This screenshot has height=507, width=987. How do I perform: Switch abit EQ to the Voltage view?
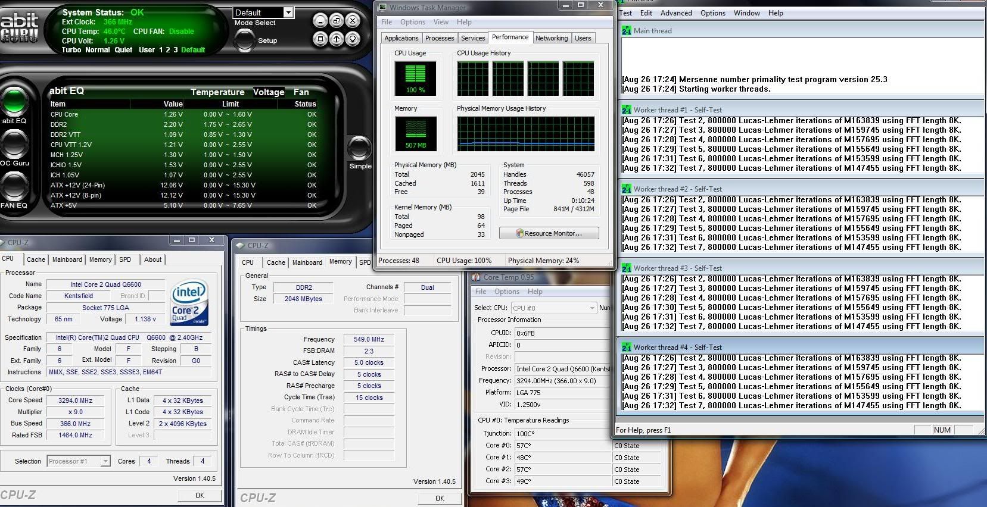click(269, 92)
